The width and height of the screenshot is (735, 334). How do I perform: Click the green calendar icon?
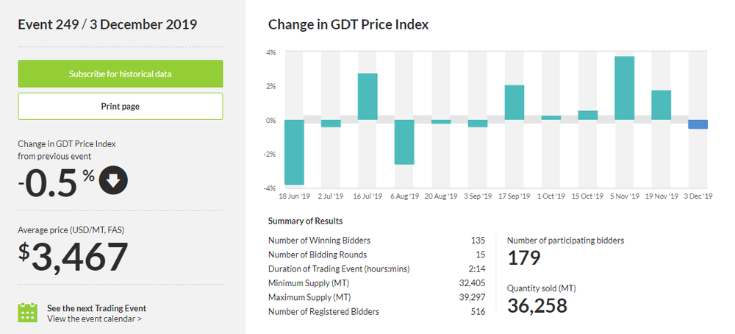(27, 313)
